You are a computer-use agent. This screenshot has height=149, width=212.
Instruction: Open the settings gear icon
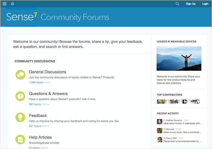[x=13, y=4]
